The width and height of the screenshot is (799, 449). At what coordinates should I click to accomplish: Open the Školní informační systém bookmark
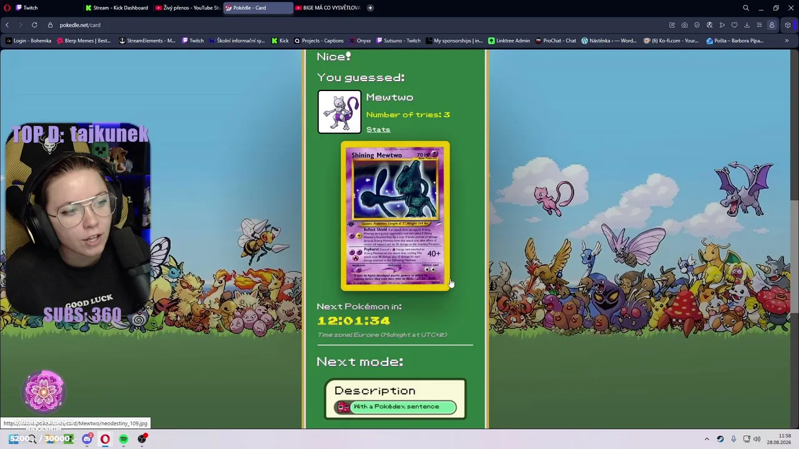(x=237, y=41)
